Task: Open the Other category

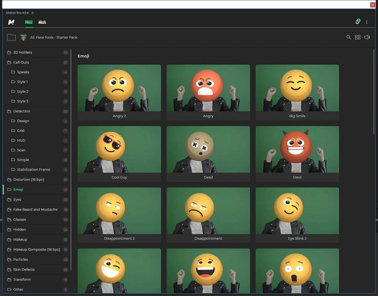Action: click(x=37, y=289)
